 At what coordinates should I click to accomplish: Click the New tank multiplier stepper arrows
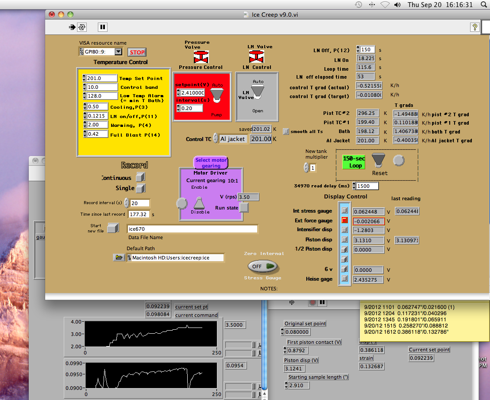306,168
